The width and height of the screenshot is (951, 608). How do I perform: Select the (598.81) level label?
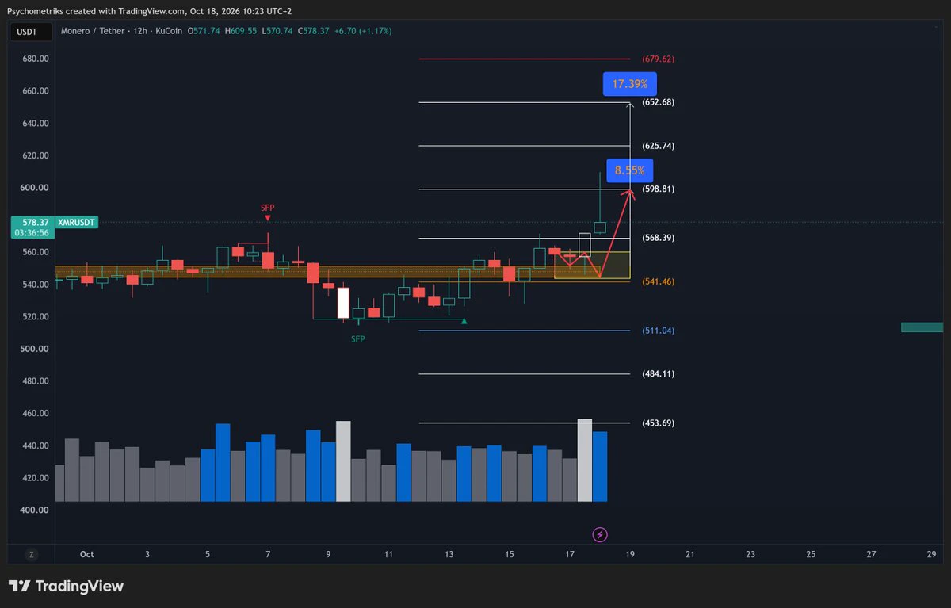658,189
